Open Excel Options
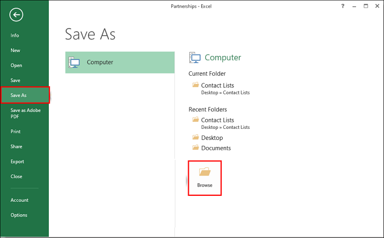384x238 pixels. (x=19, y=215)
